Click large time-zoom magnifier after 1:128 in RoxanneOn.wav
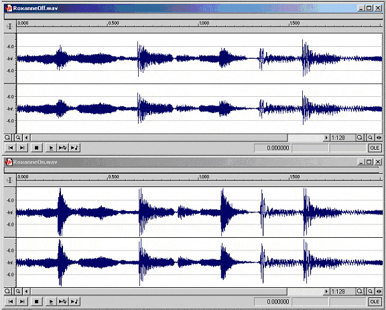This screenshot has width=386, height=310. (x=360, y=291)
